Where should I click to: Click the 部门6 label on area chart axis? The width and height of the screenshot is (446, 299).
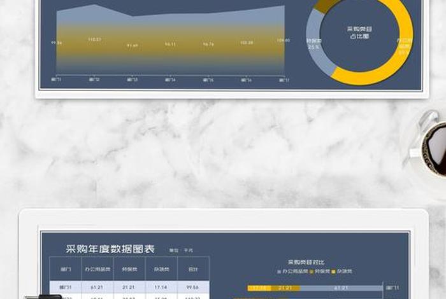click(x=247, y=80)
